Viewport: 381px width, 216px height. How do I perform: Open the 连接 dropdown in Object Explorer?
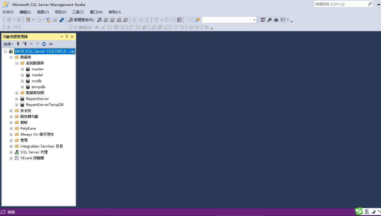click(x=8, y=44)
